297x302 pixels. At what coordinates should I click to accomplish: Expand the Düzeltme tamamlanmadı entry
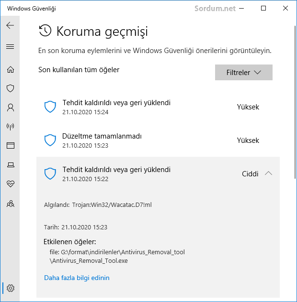158,140
